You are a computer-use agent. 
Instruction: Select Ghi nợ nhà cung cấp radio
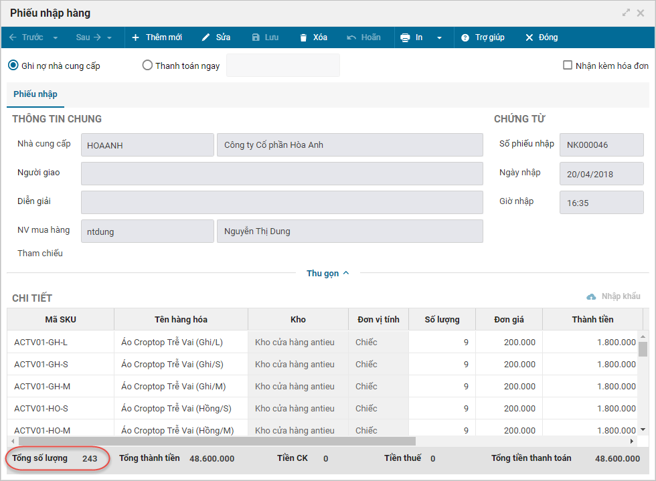pos(13,66)
